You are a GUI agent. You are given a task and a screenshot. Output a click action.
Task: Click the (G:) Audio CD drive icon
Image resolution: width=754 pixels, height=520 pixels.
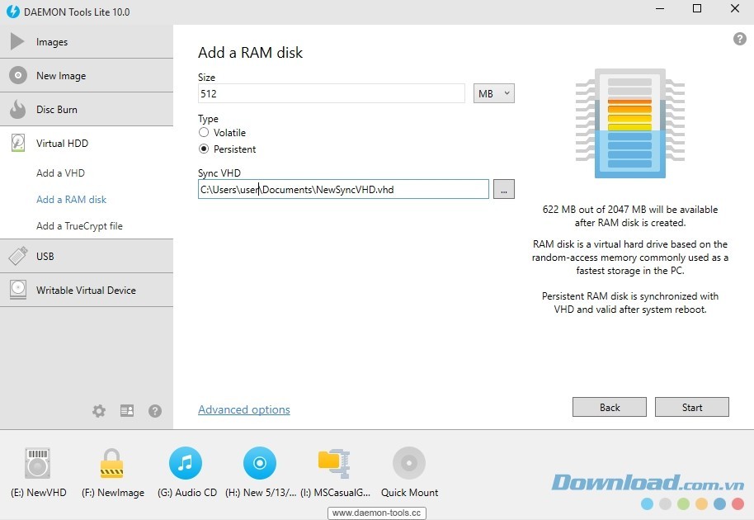click(186, 464)
